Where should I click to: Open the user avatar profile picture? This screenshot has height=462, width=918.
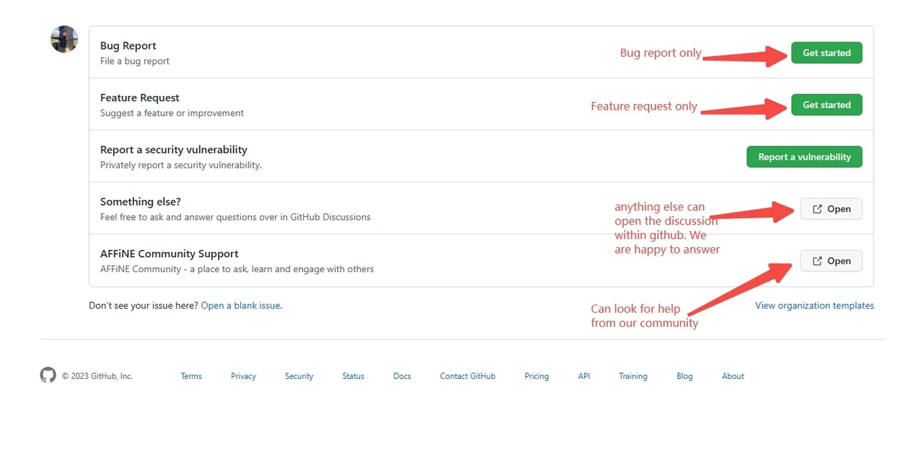(x=65, y=39)
